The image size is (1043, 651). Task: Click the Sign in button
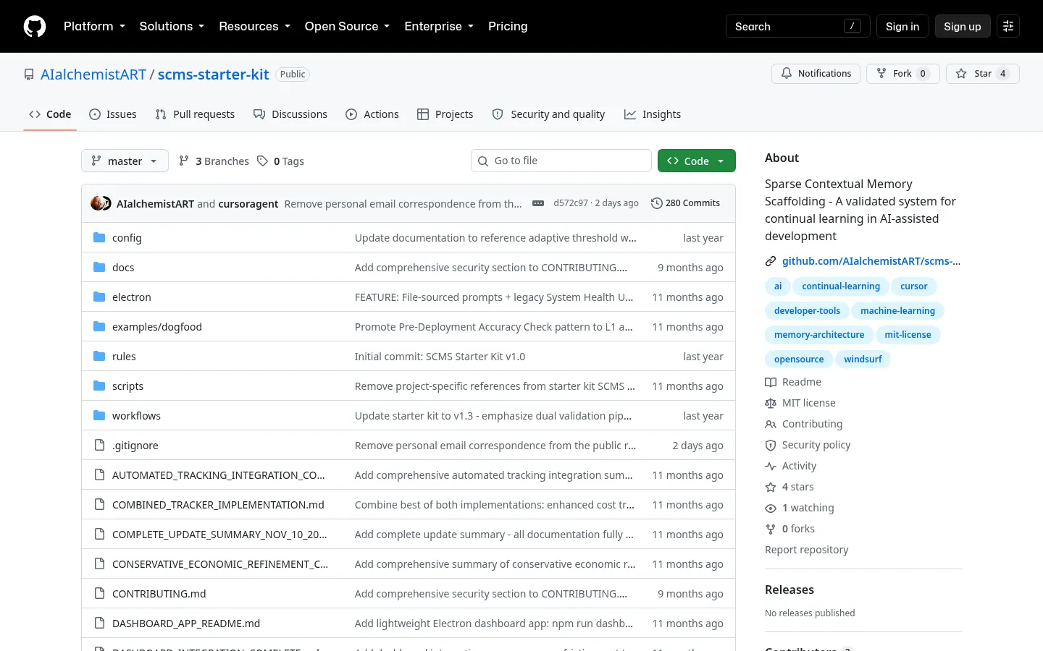tap(902, 26)
